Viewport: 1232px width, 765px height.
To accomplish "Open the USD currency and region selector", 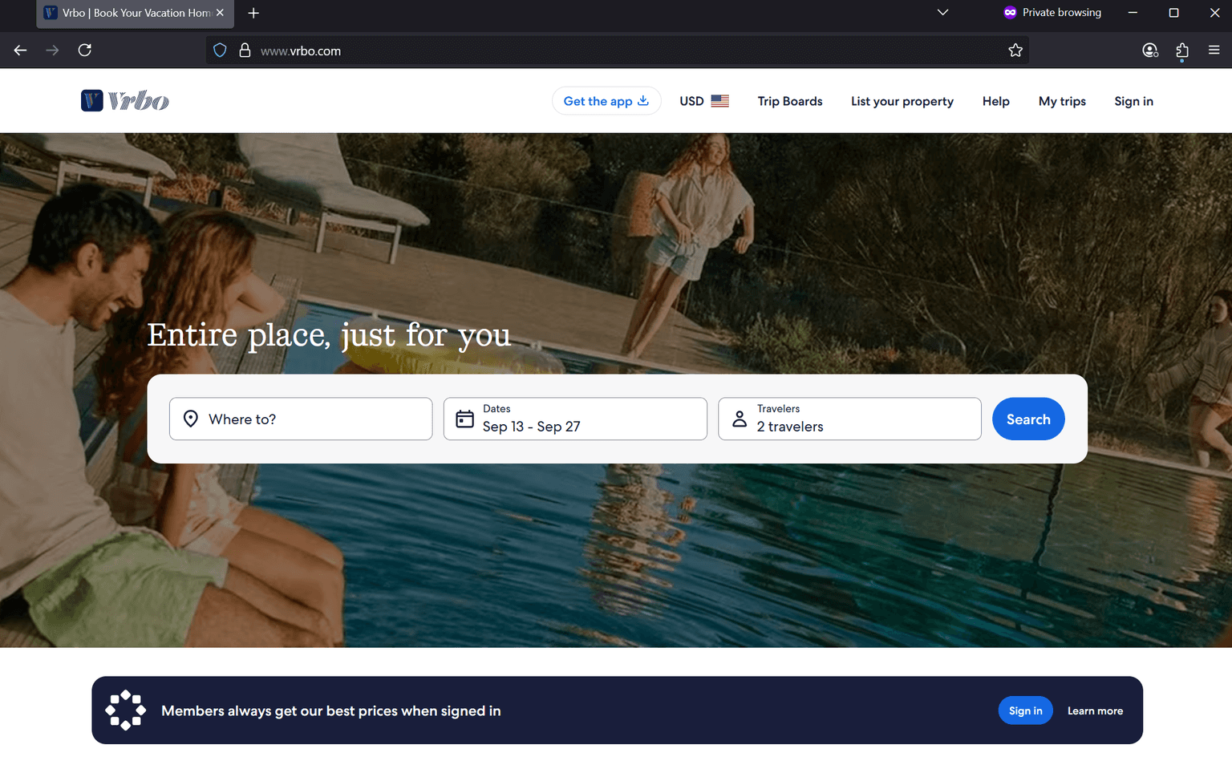I will 703,101.
